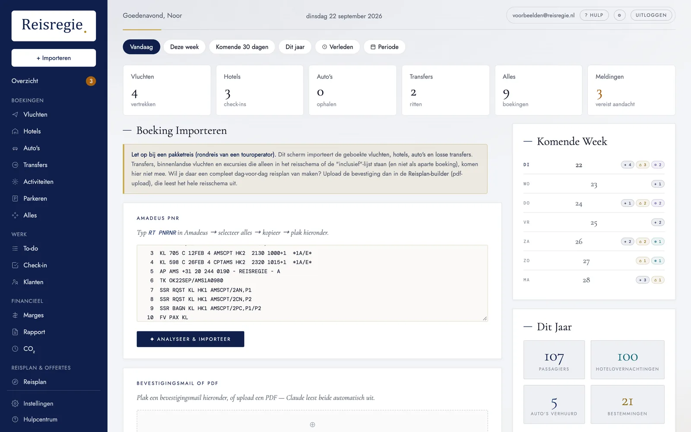Image resolution: width=691 pixels, height=432 pixels.
Task: Click the round settings icon near Uitloggen
Action: point(619,15)
